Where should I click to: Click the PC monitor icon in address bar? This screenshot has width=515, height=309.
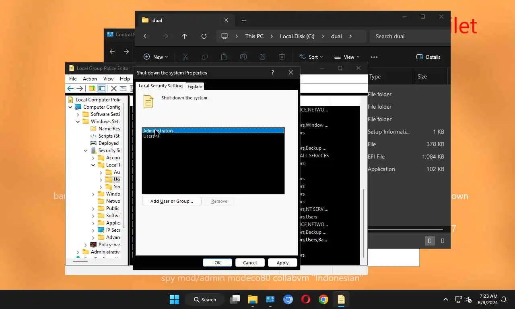pos(225,36)
